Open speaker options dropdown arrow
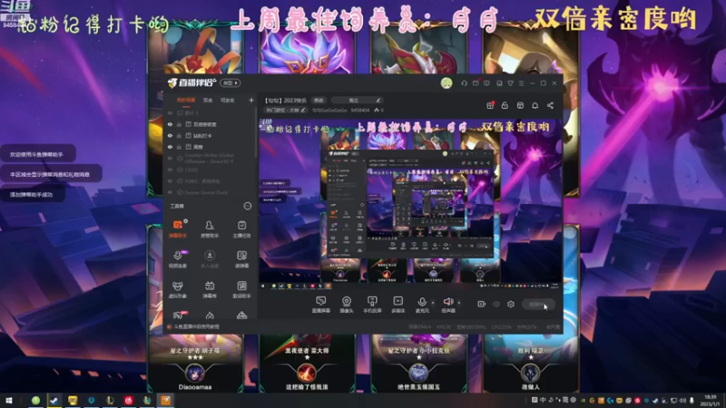 pos(459,303)
